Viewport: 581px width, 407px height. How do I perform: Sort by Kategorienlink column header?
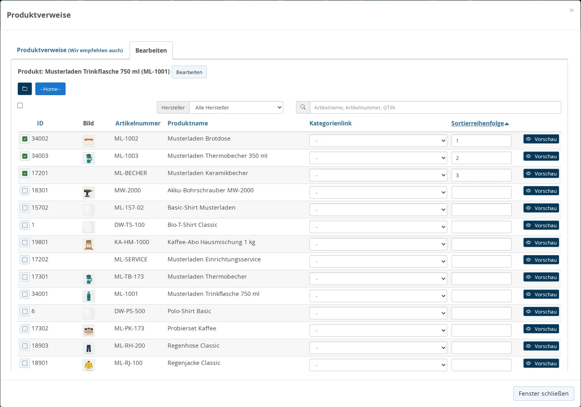[x=330, y=123]
